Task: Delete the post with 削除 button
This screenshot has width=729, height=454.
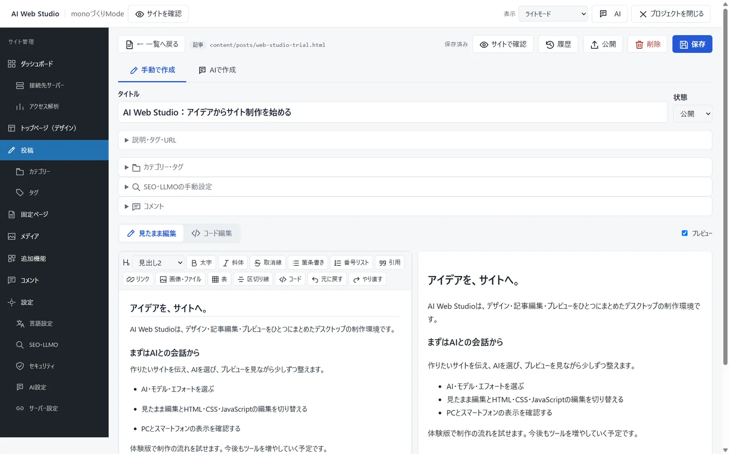Action: 647,44
